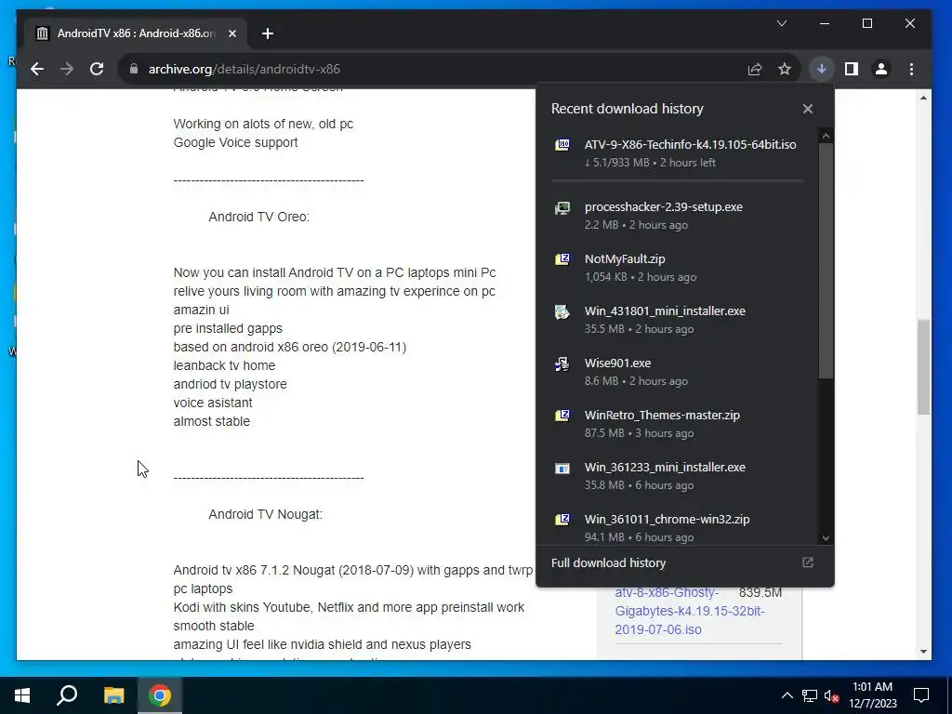Image resolution: width=952 pixels, height=714 pixels.
Task: Open NotMyFault.zip from download list
Action: tap(677, 268)
